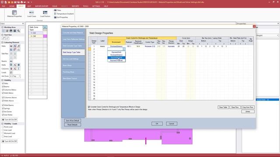Image resolution: width=280 pixels, height=157 pixels.
Task: Collapse the Visibility section
Action: point(3,80)
